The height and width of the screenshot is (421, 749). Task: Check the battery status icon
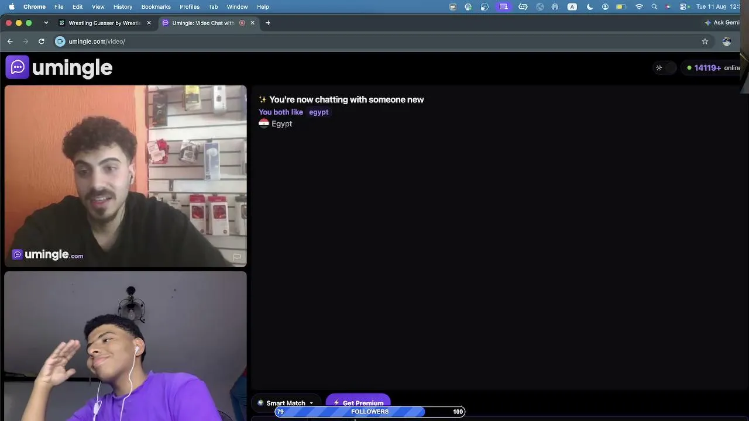[621, 6]
